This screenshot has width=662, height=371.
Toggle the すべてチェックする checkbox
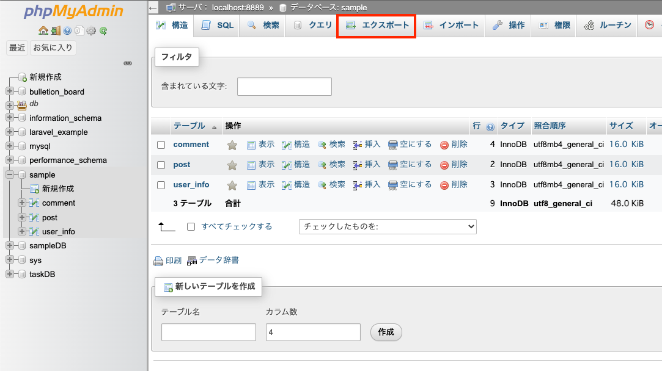click(x=191, y=227)
